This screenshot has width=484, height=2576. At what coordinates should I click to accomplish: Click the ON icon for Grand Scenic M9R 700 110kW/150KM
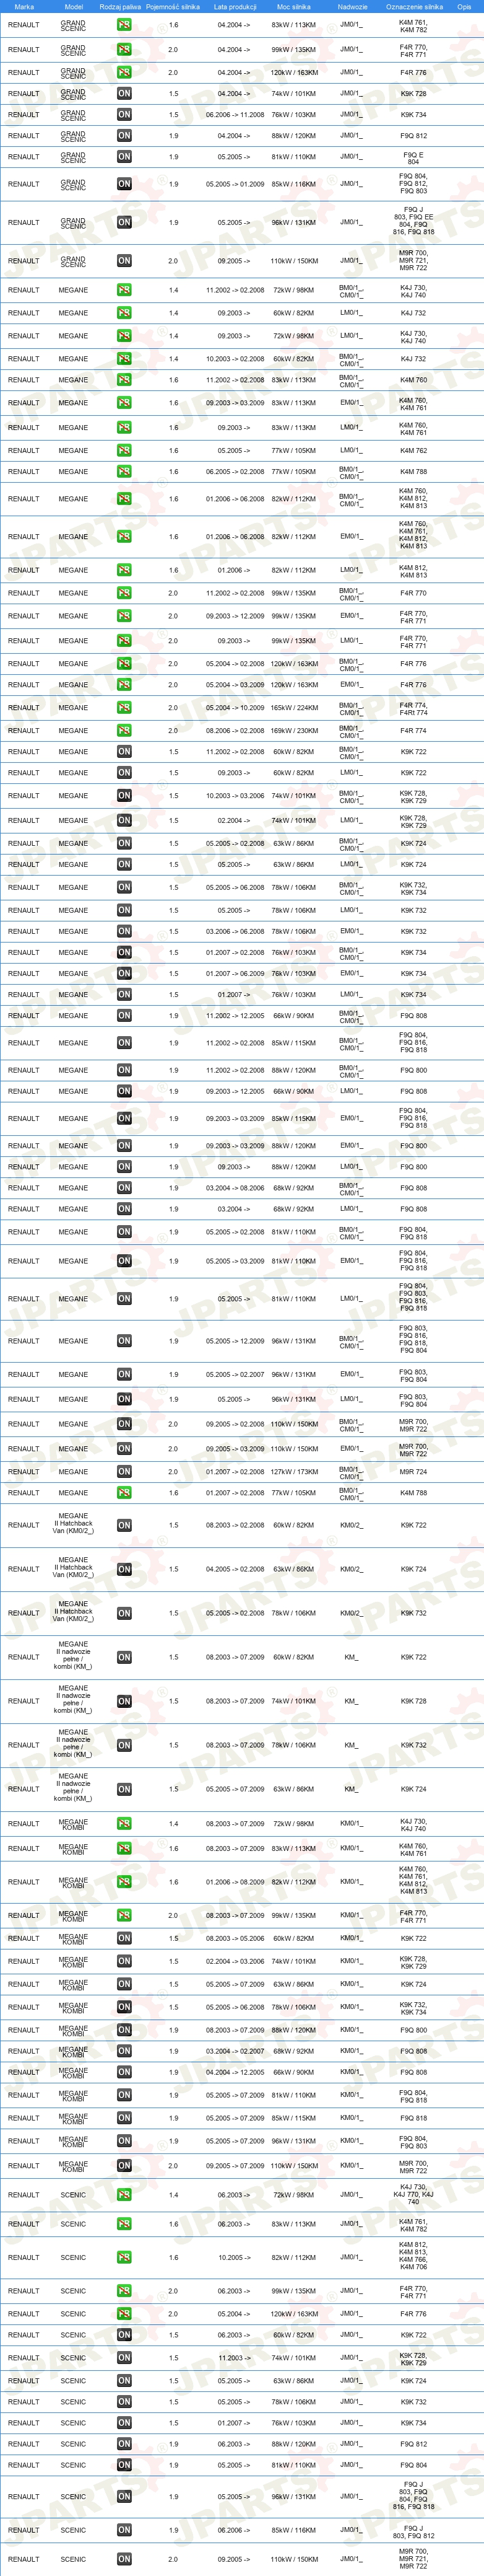pos(124,261)
